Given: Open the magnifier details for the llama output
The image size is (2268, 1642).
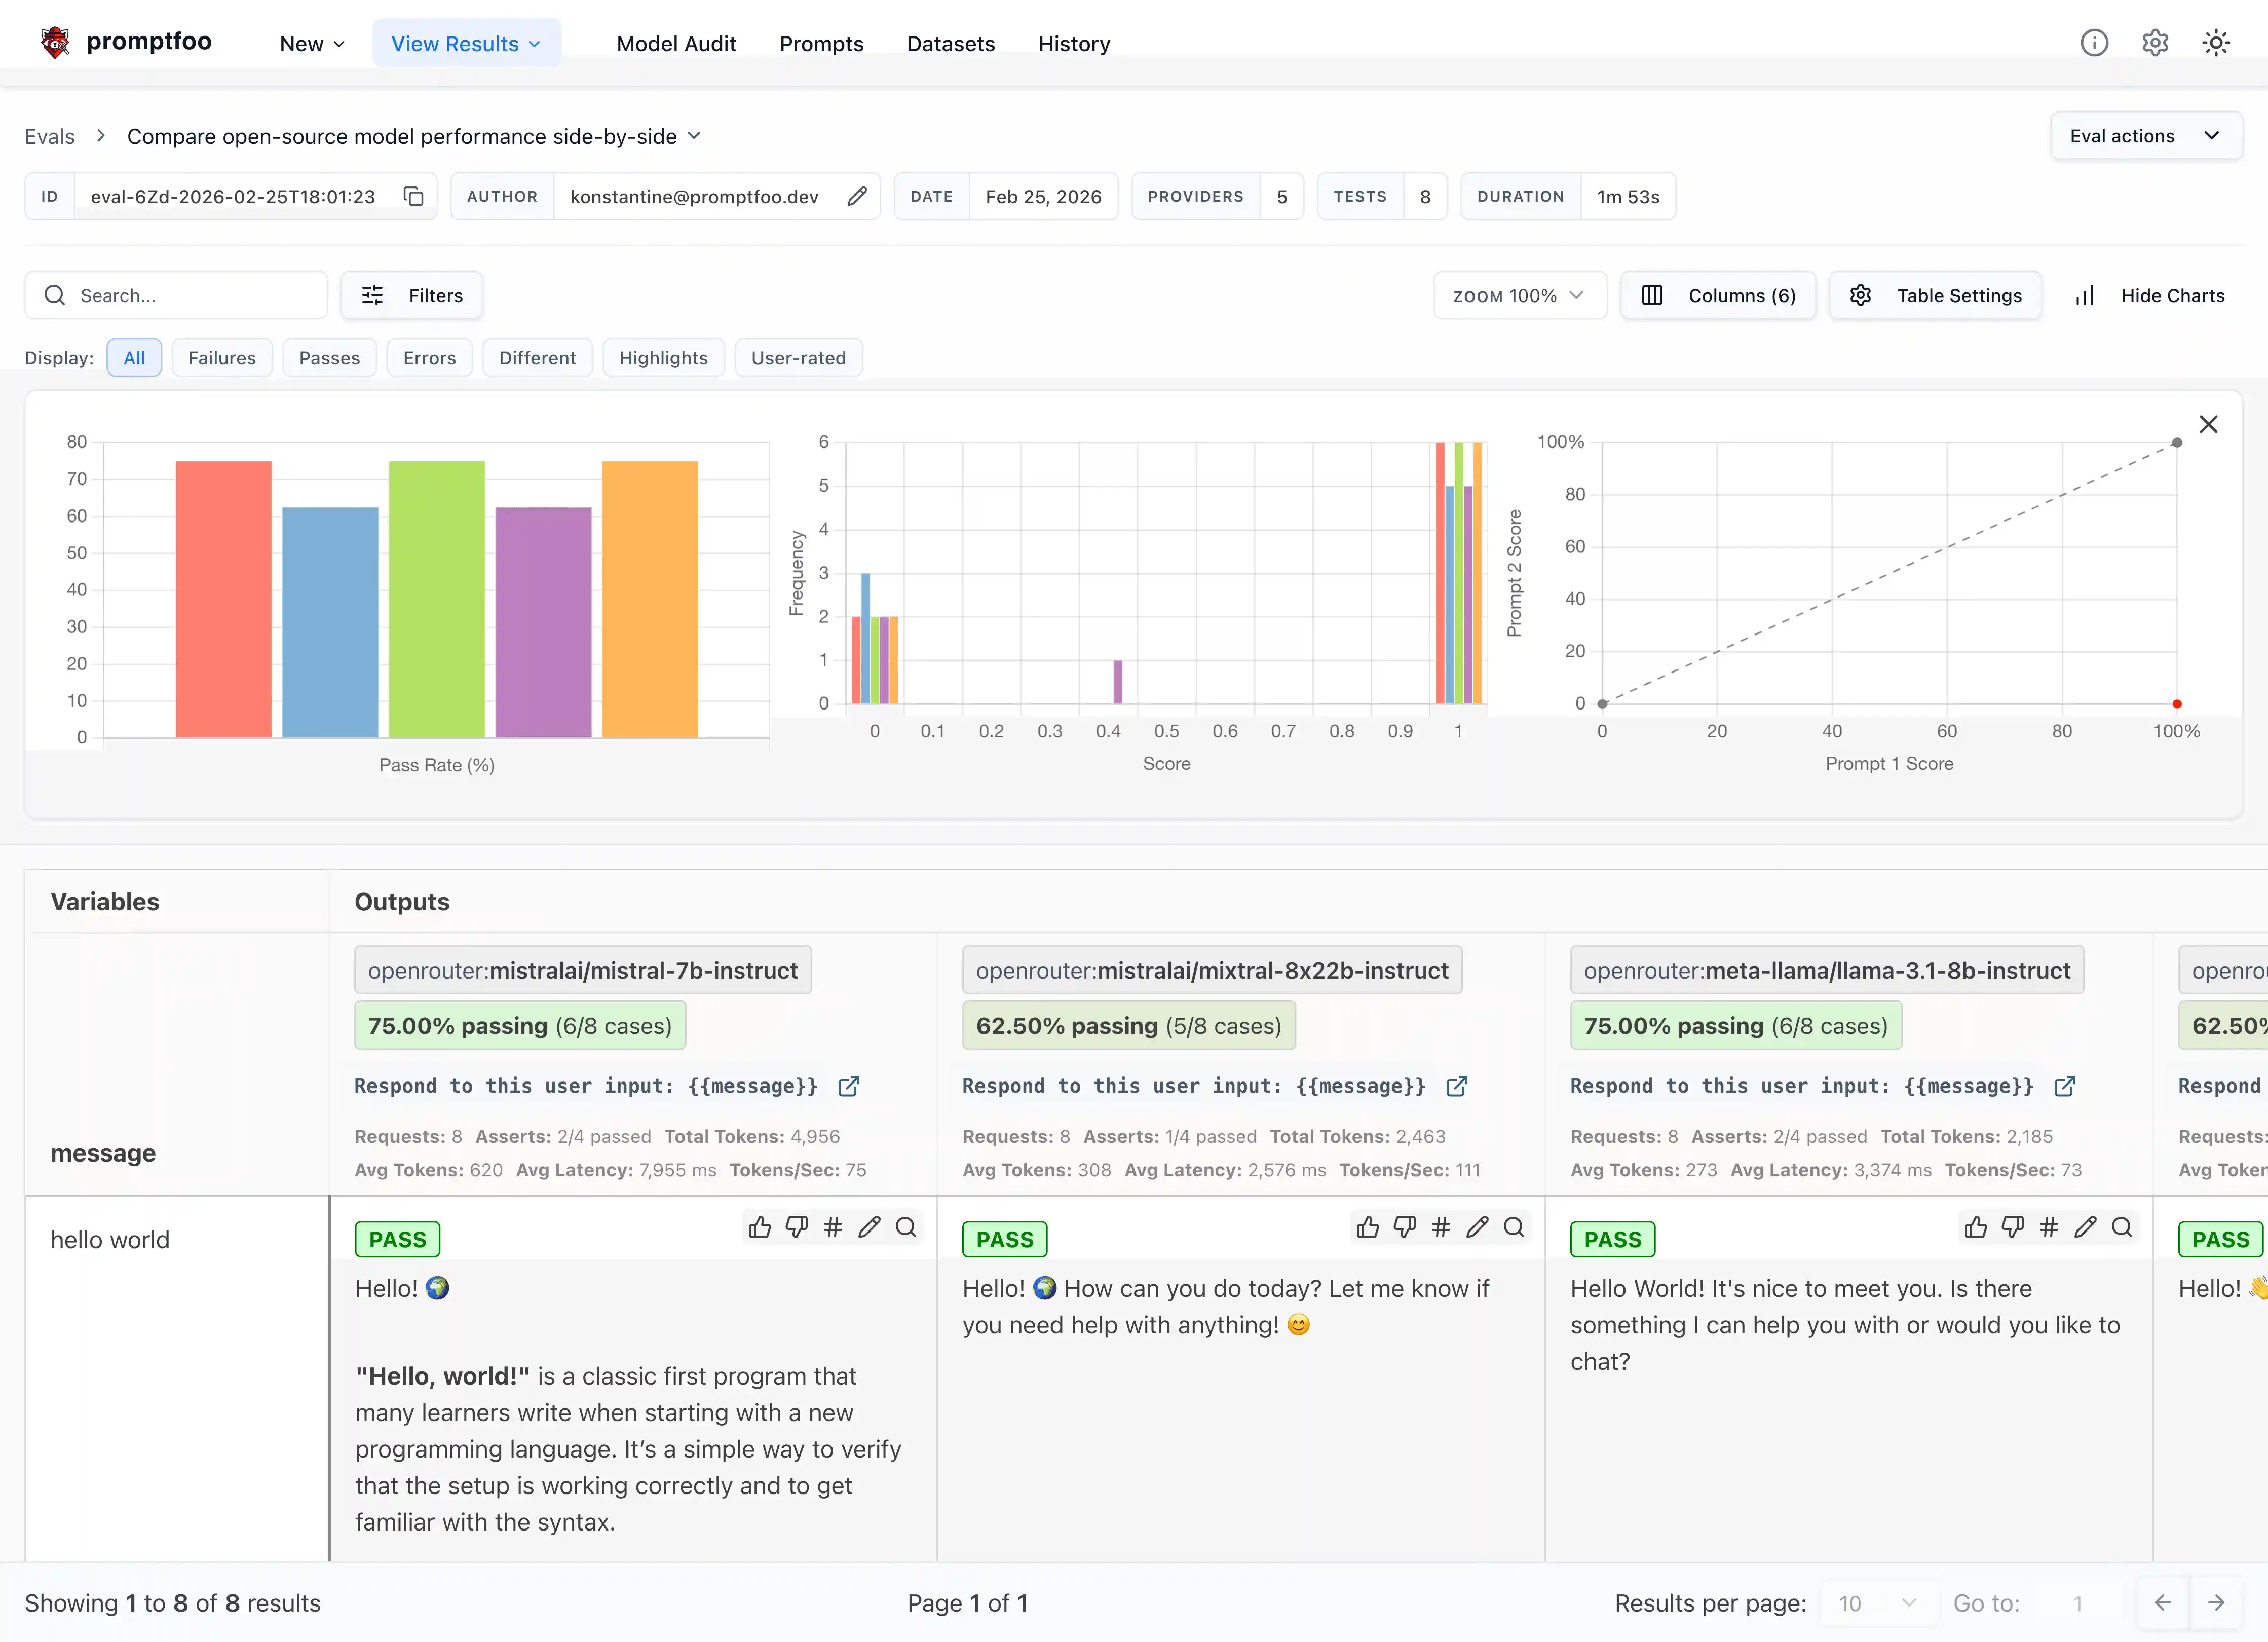Looking at the screenshot, I should [2123, 1227].
